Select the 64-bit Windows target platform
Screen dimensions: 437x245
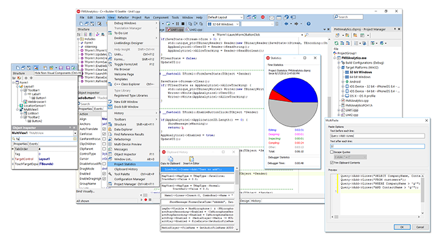[x=360, y=77]
